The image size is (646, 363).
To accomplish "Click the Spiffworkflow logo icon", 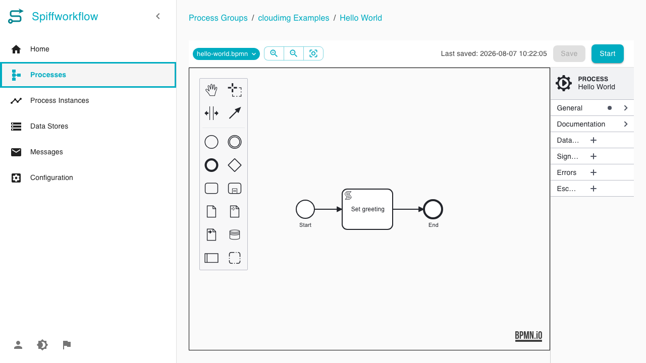I will point(16,16).
